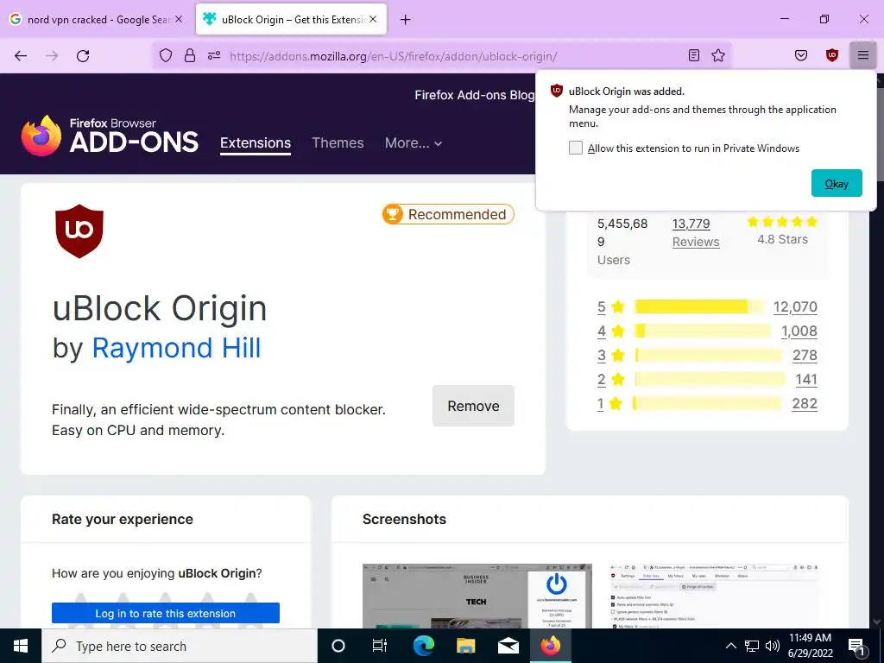This screenshot has height=663, width=884.
Task: Click the Remove extension button
Action: tap(473, 406)
